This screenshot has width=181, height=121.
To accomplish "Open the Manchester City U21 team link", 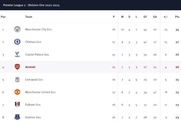I will (39, 29).
